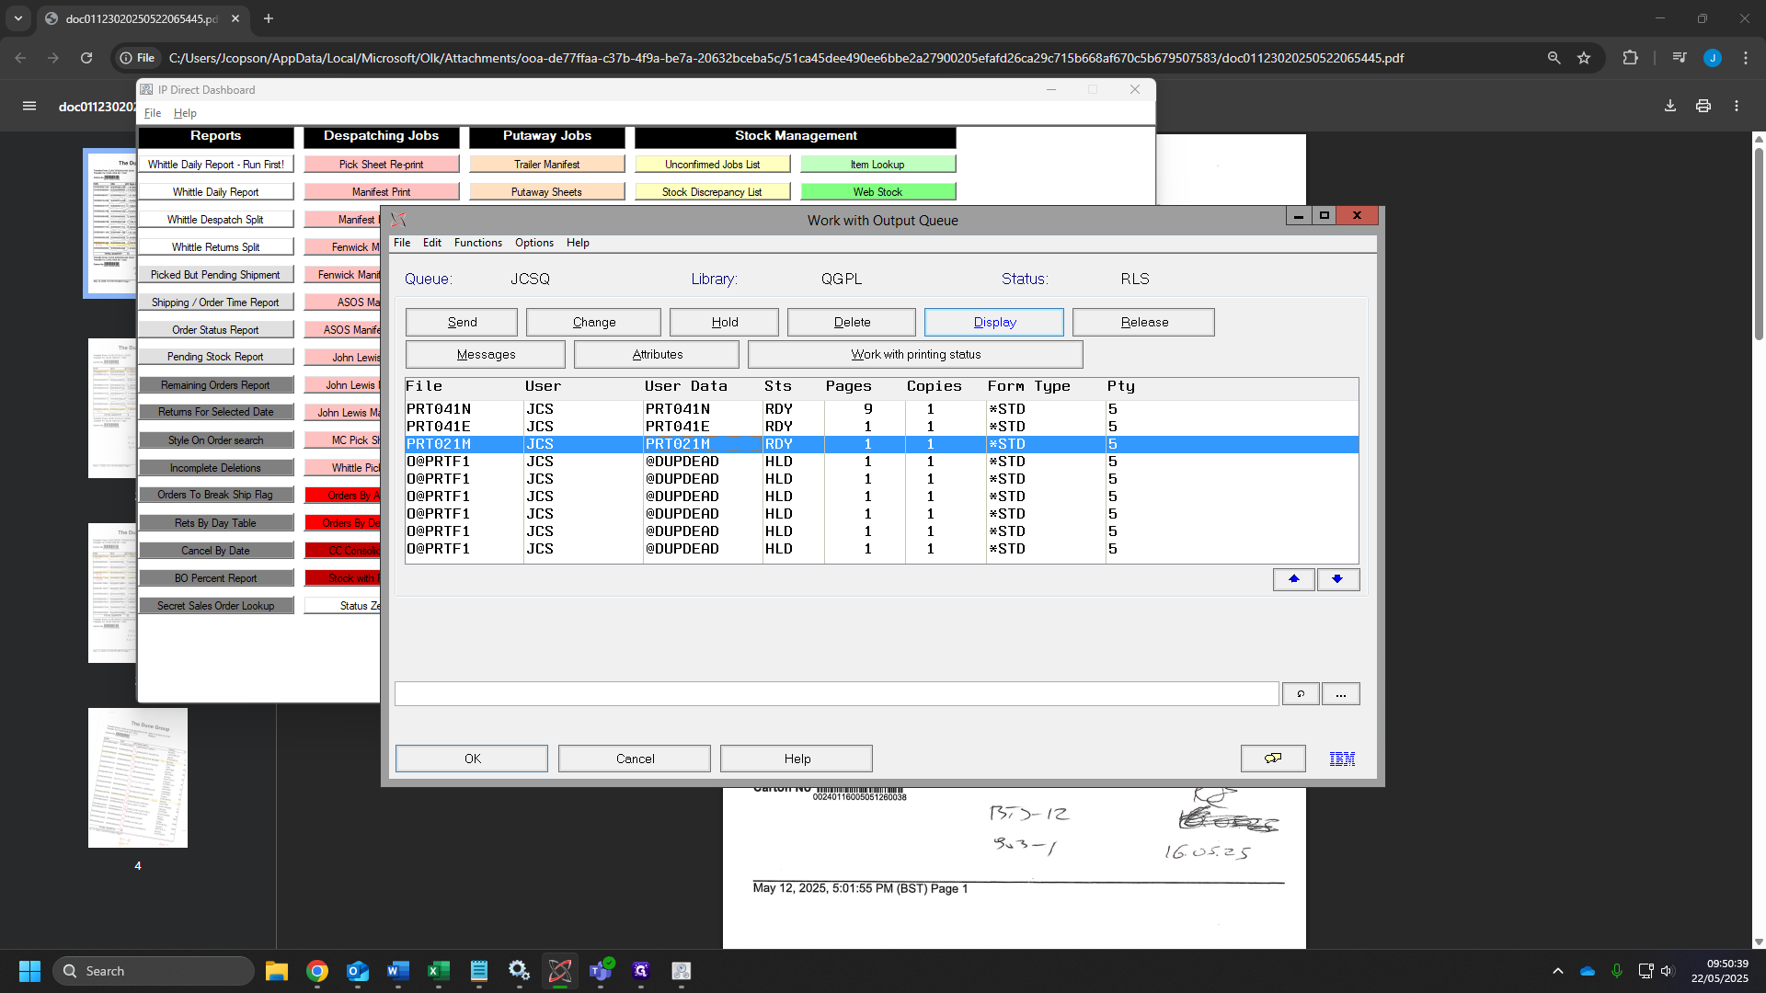Select the PRT041E spool file row
Screen dimensions: 1766x993
[x=881, y=427]
